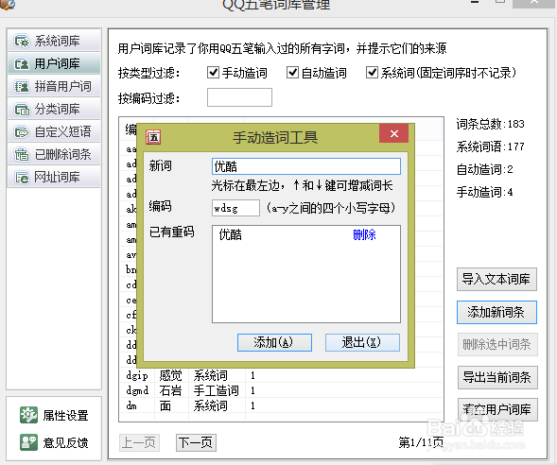Click the 添加(A) button in dialog
The height and width of the screenshot is (465, 557).
point(274,342)
